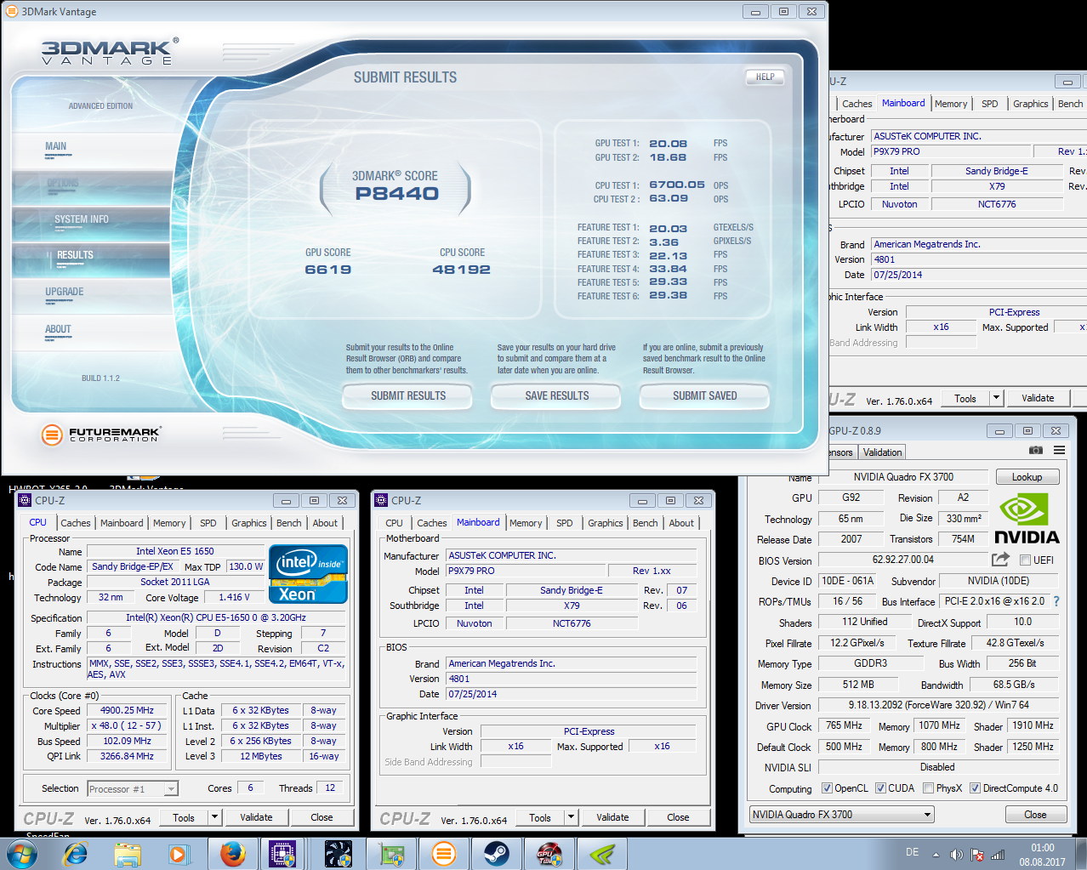Click the Futuremark Corporation logo
The width and height of the screenshot is (1087, 870).
coord(100,435)
